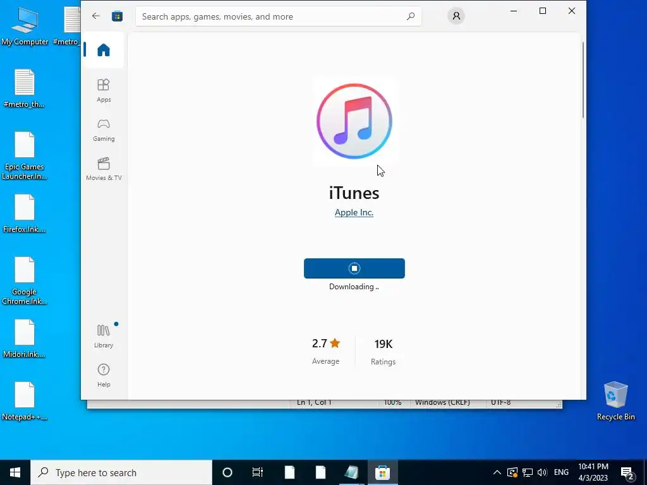This screenshot has width=647, height=485.
Task: Click the update warning tray icon
Action: (512, 472)
